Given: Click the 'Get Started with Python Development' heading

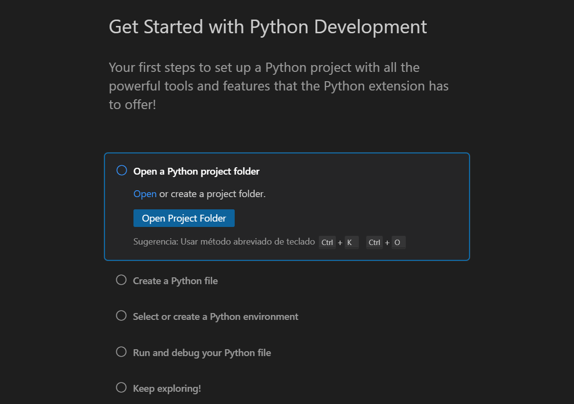Looking at the screenshot, I should [x=268, y=26].
